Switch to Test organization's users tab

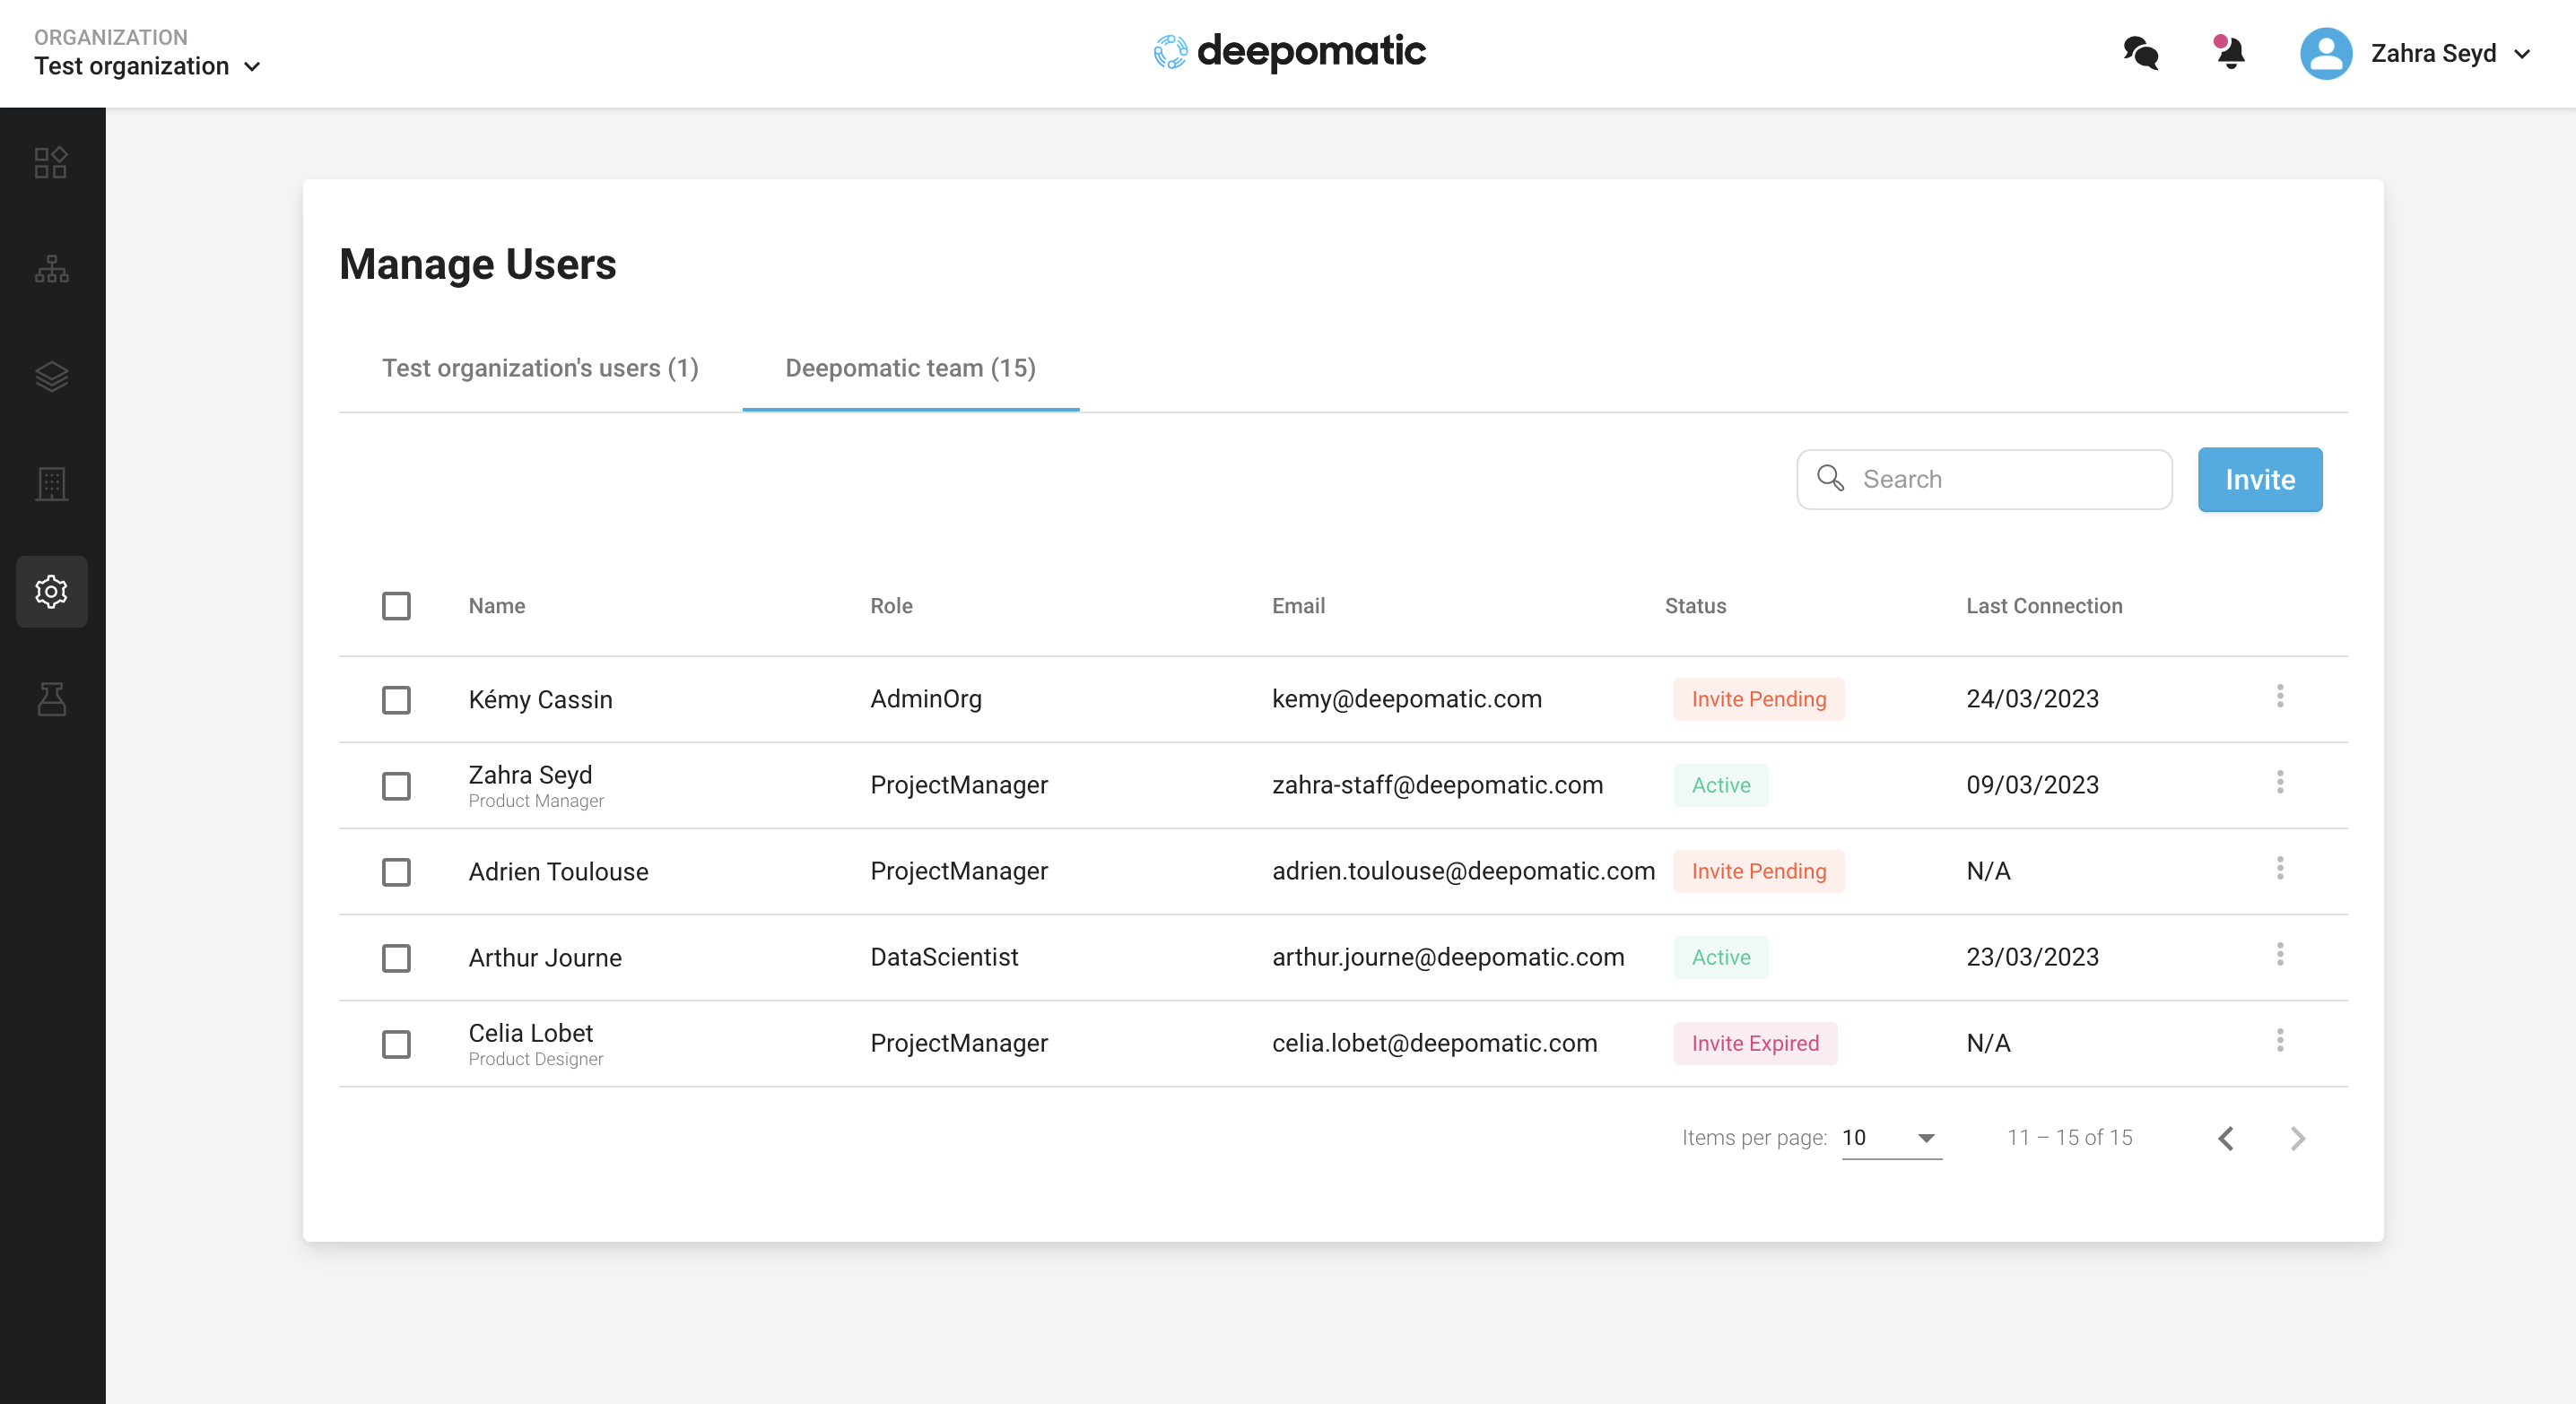click(540, 368)
